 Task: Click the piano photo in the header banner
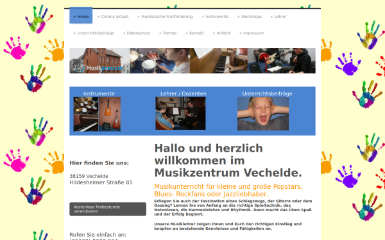coord(219,61)
